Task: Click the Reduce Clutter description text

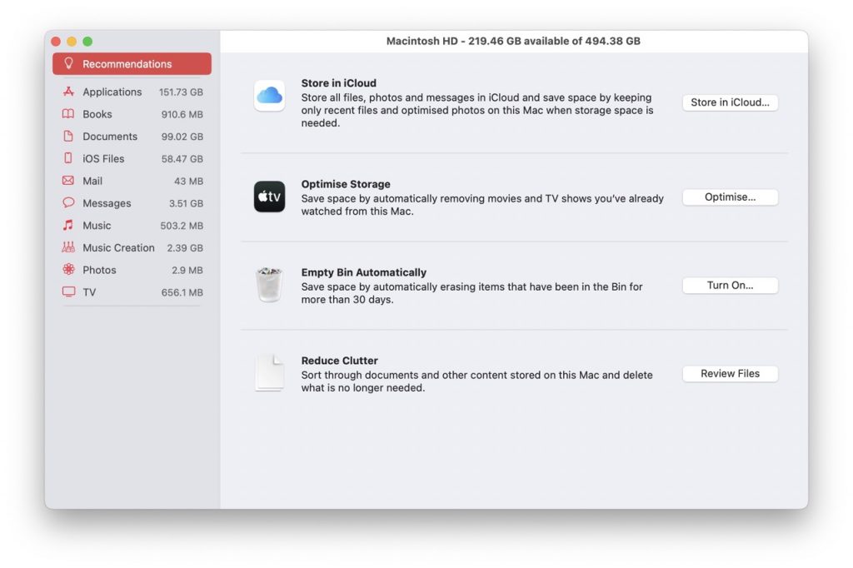Action: tap(477, 381)
